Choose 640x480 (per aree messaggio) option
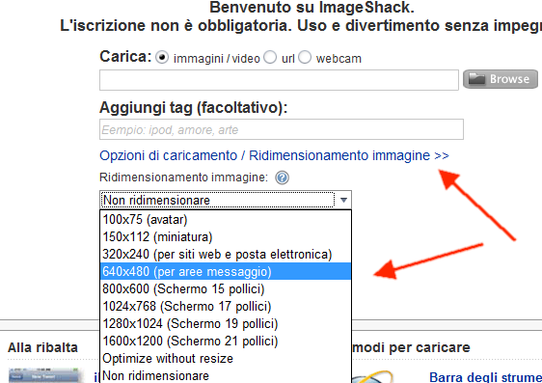 (226, 271)
